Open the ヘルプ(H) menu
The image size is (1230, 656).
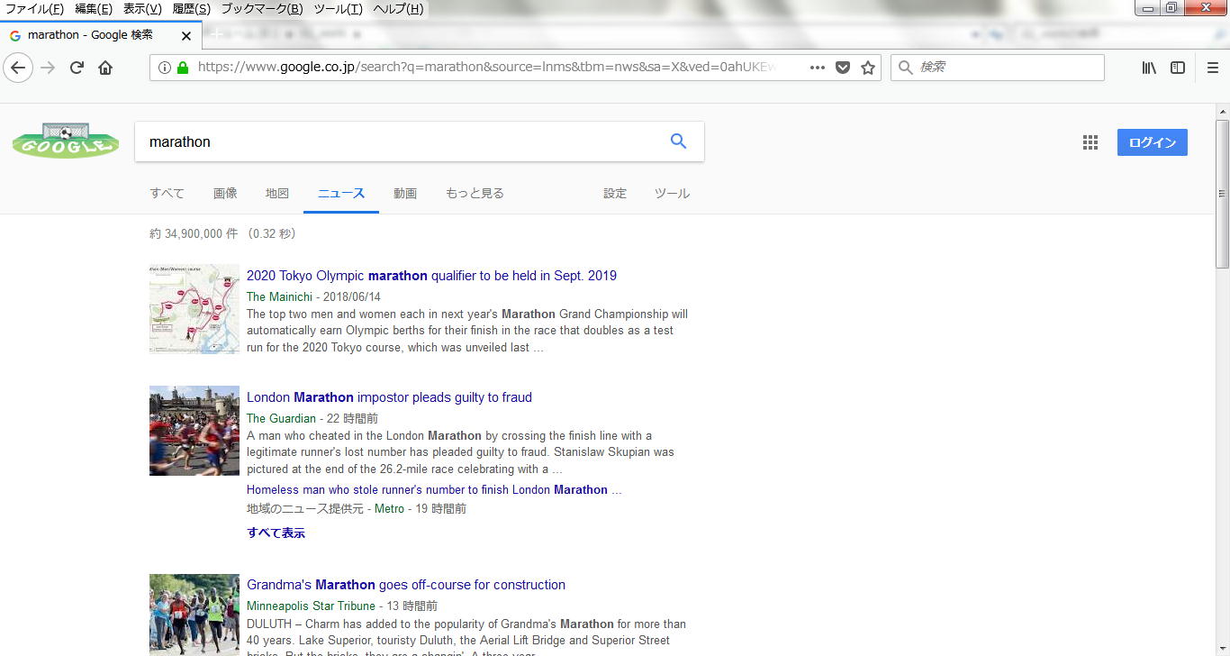(x=398, y=9)
